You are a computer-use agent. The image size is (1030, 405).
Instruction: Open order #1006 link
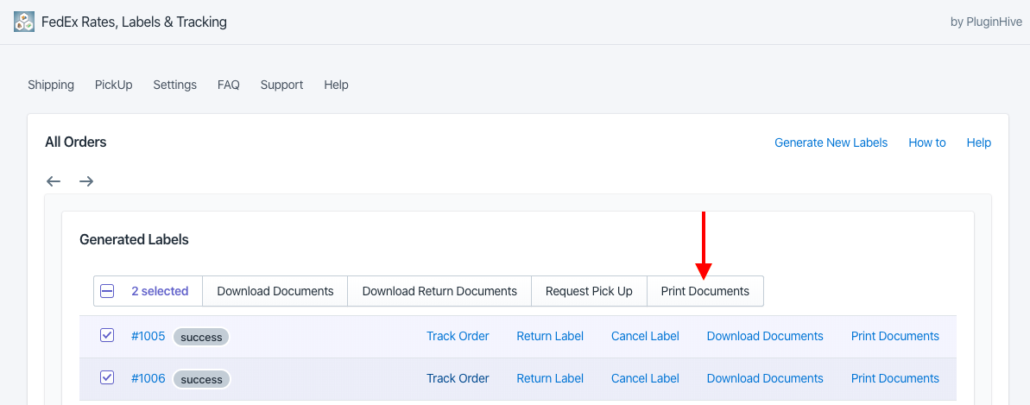coord(148,378)
